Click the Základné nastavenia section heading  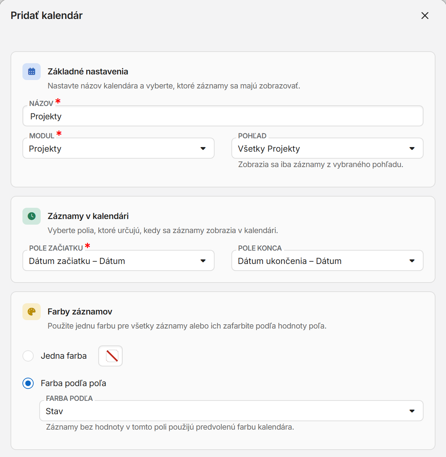(88, 72)
